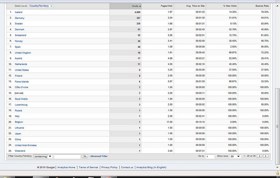Viewport: 280px width, 178px height.
Task: Go to next page with right arrow
Action: pyautogui.click(x=266, y=156)
